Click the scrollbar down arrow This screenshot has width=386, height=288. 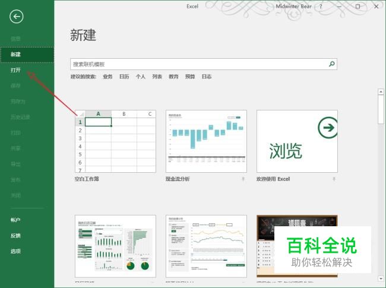[x=381, y=278]
